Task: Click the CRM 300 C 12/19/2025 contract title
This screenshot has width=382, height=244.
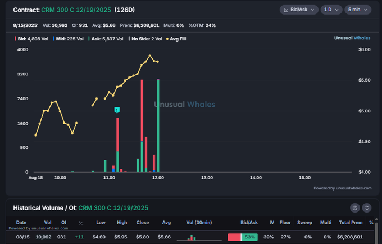Action: pyautogui.click(x=76, y=10)
